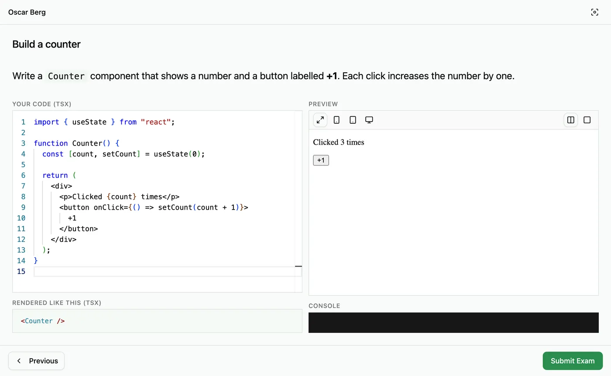Click the <p>Clicked {count} times</p> code line
The width and height of the screenshot is (611, 376).
click(119, 196)
